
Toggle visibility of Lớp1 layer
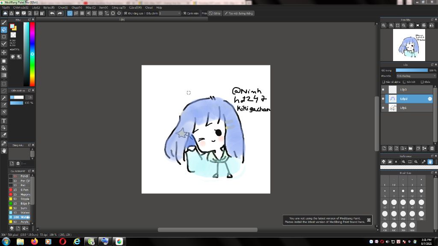[383, 108]
